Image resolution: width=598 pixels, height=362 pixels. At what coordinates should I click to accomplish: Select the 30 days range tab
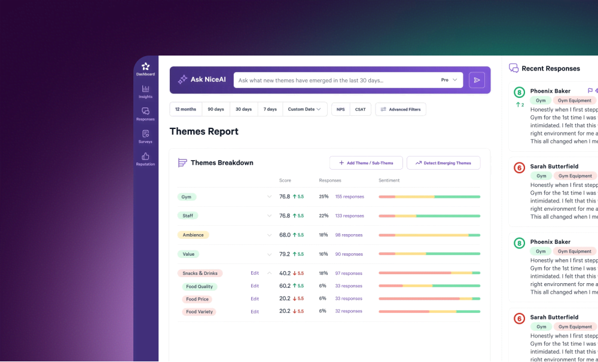click(x=244, y=109)
